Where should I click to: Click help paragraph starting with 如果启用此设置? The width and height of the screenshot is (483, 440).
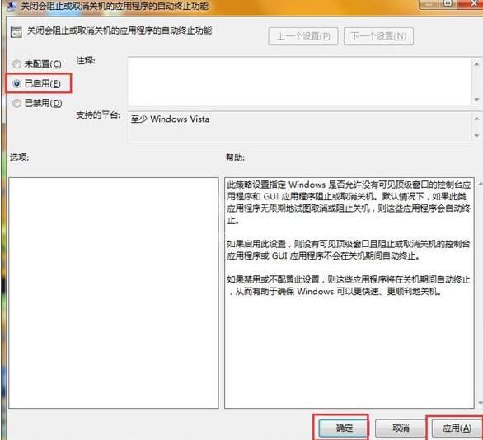pos(348,250)
